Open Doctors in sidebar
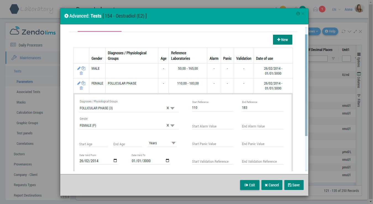Image resolution: width=373 pixels, height=204 pixels. coord(19,154)
